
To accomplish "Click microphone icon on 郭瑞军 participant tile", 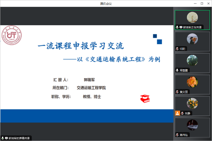I will point(177,27).
